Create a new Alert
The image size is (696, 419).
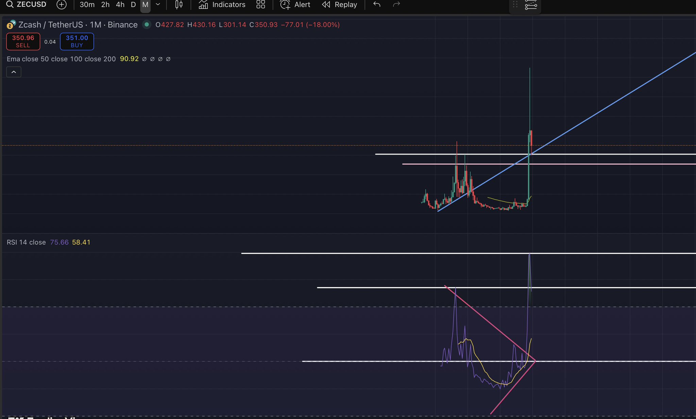pos(295,4)
